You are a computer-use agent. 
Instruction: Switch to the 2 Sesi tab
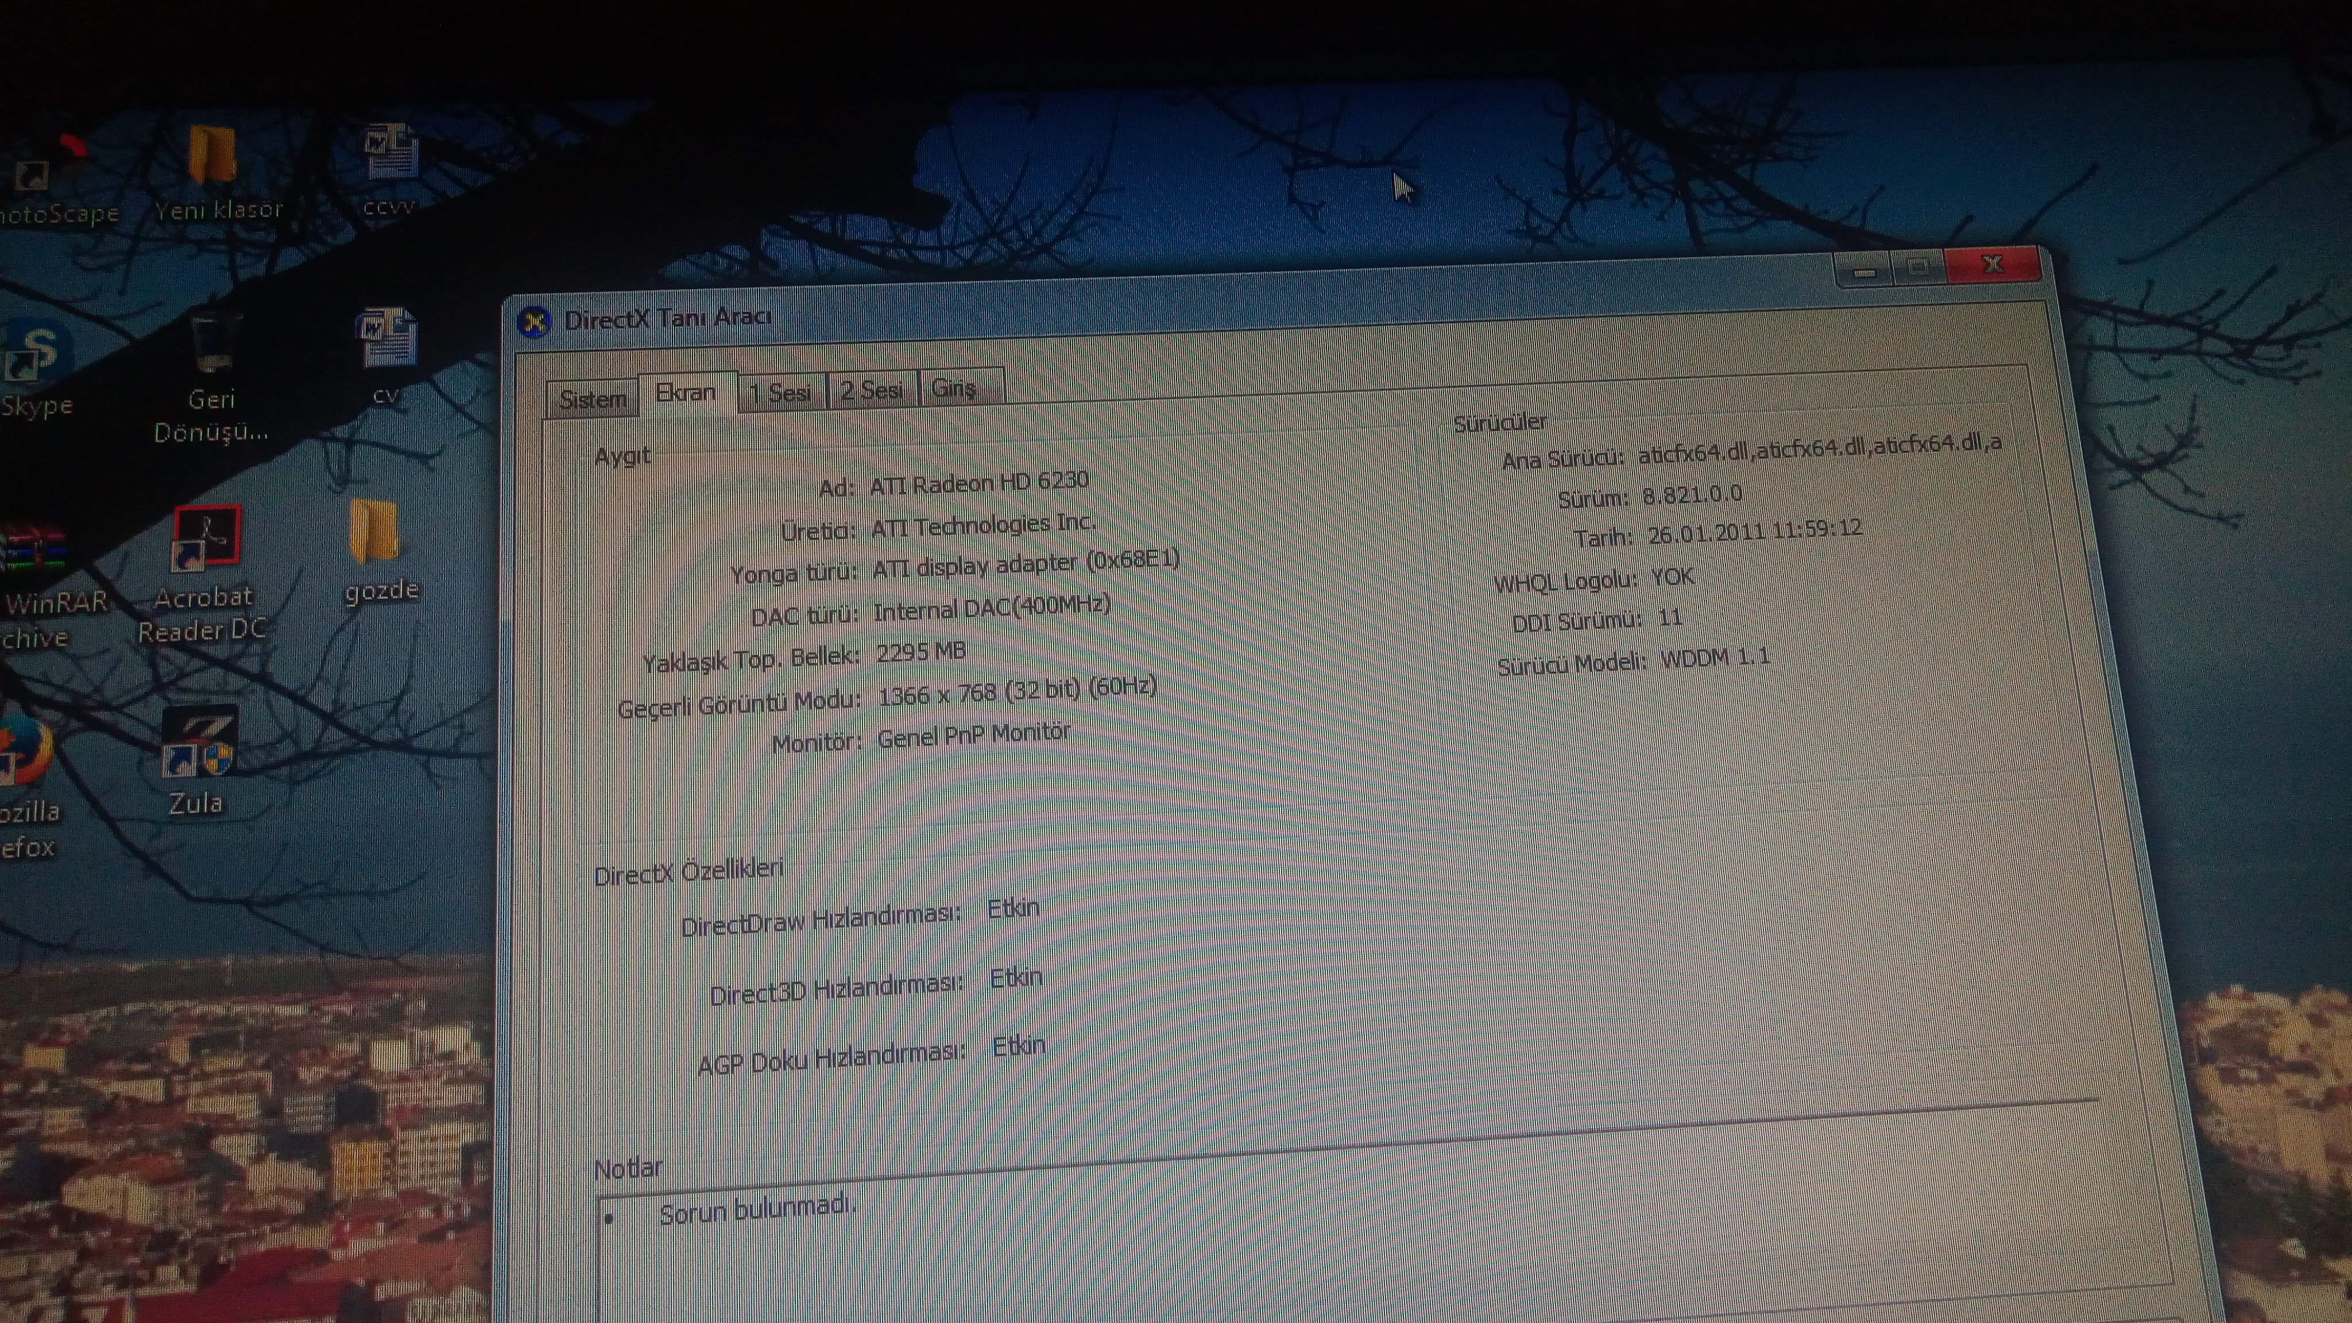pos(872,391)
